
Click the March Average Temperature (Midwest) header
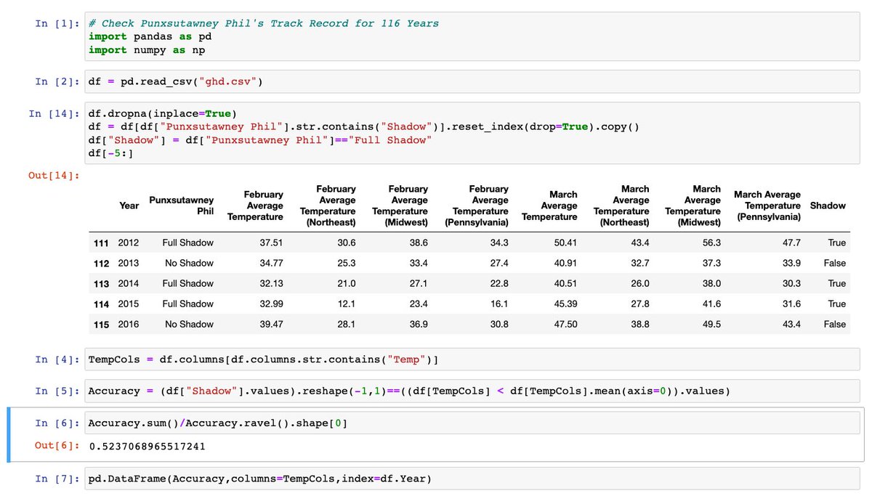693,206
